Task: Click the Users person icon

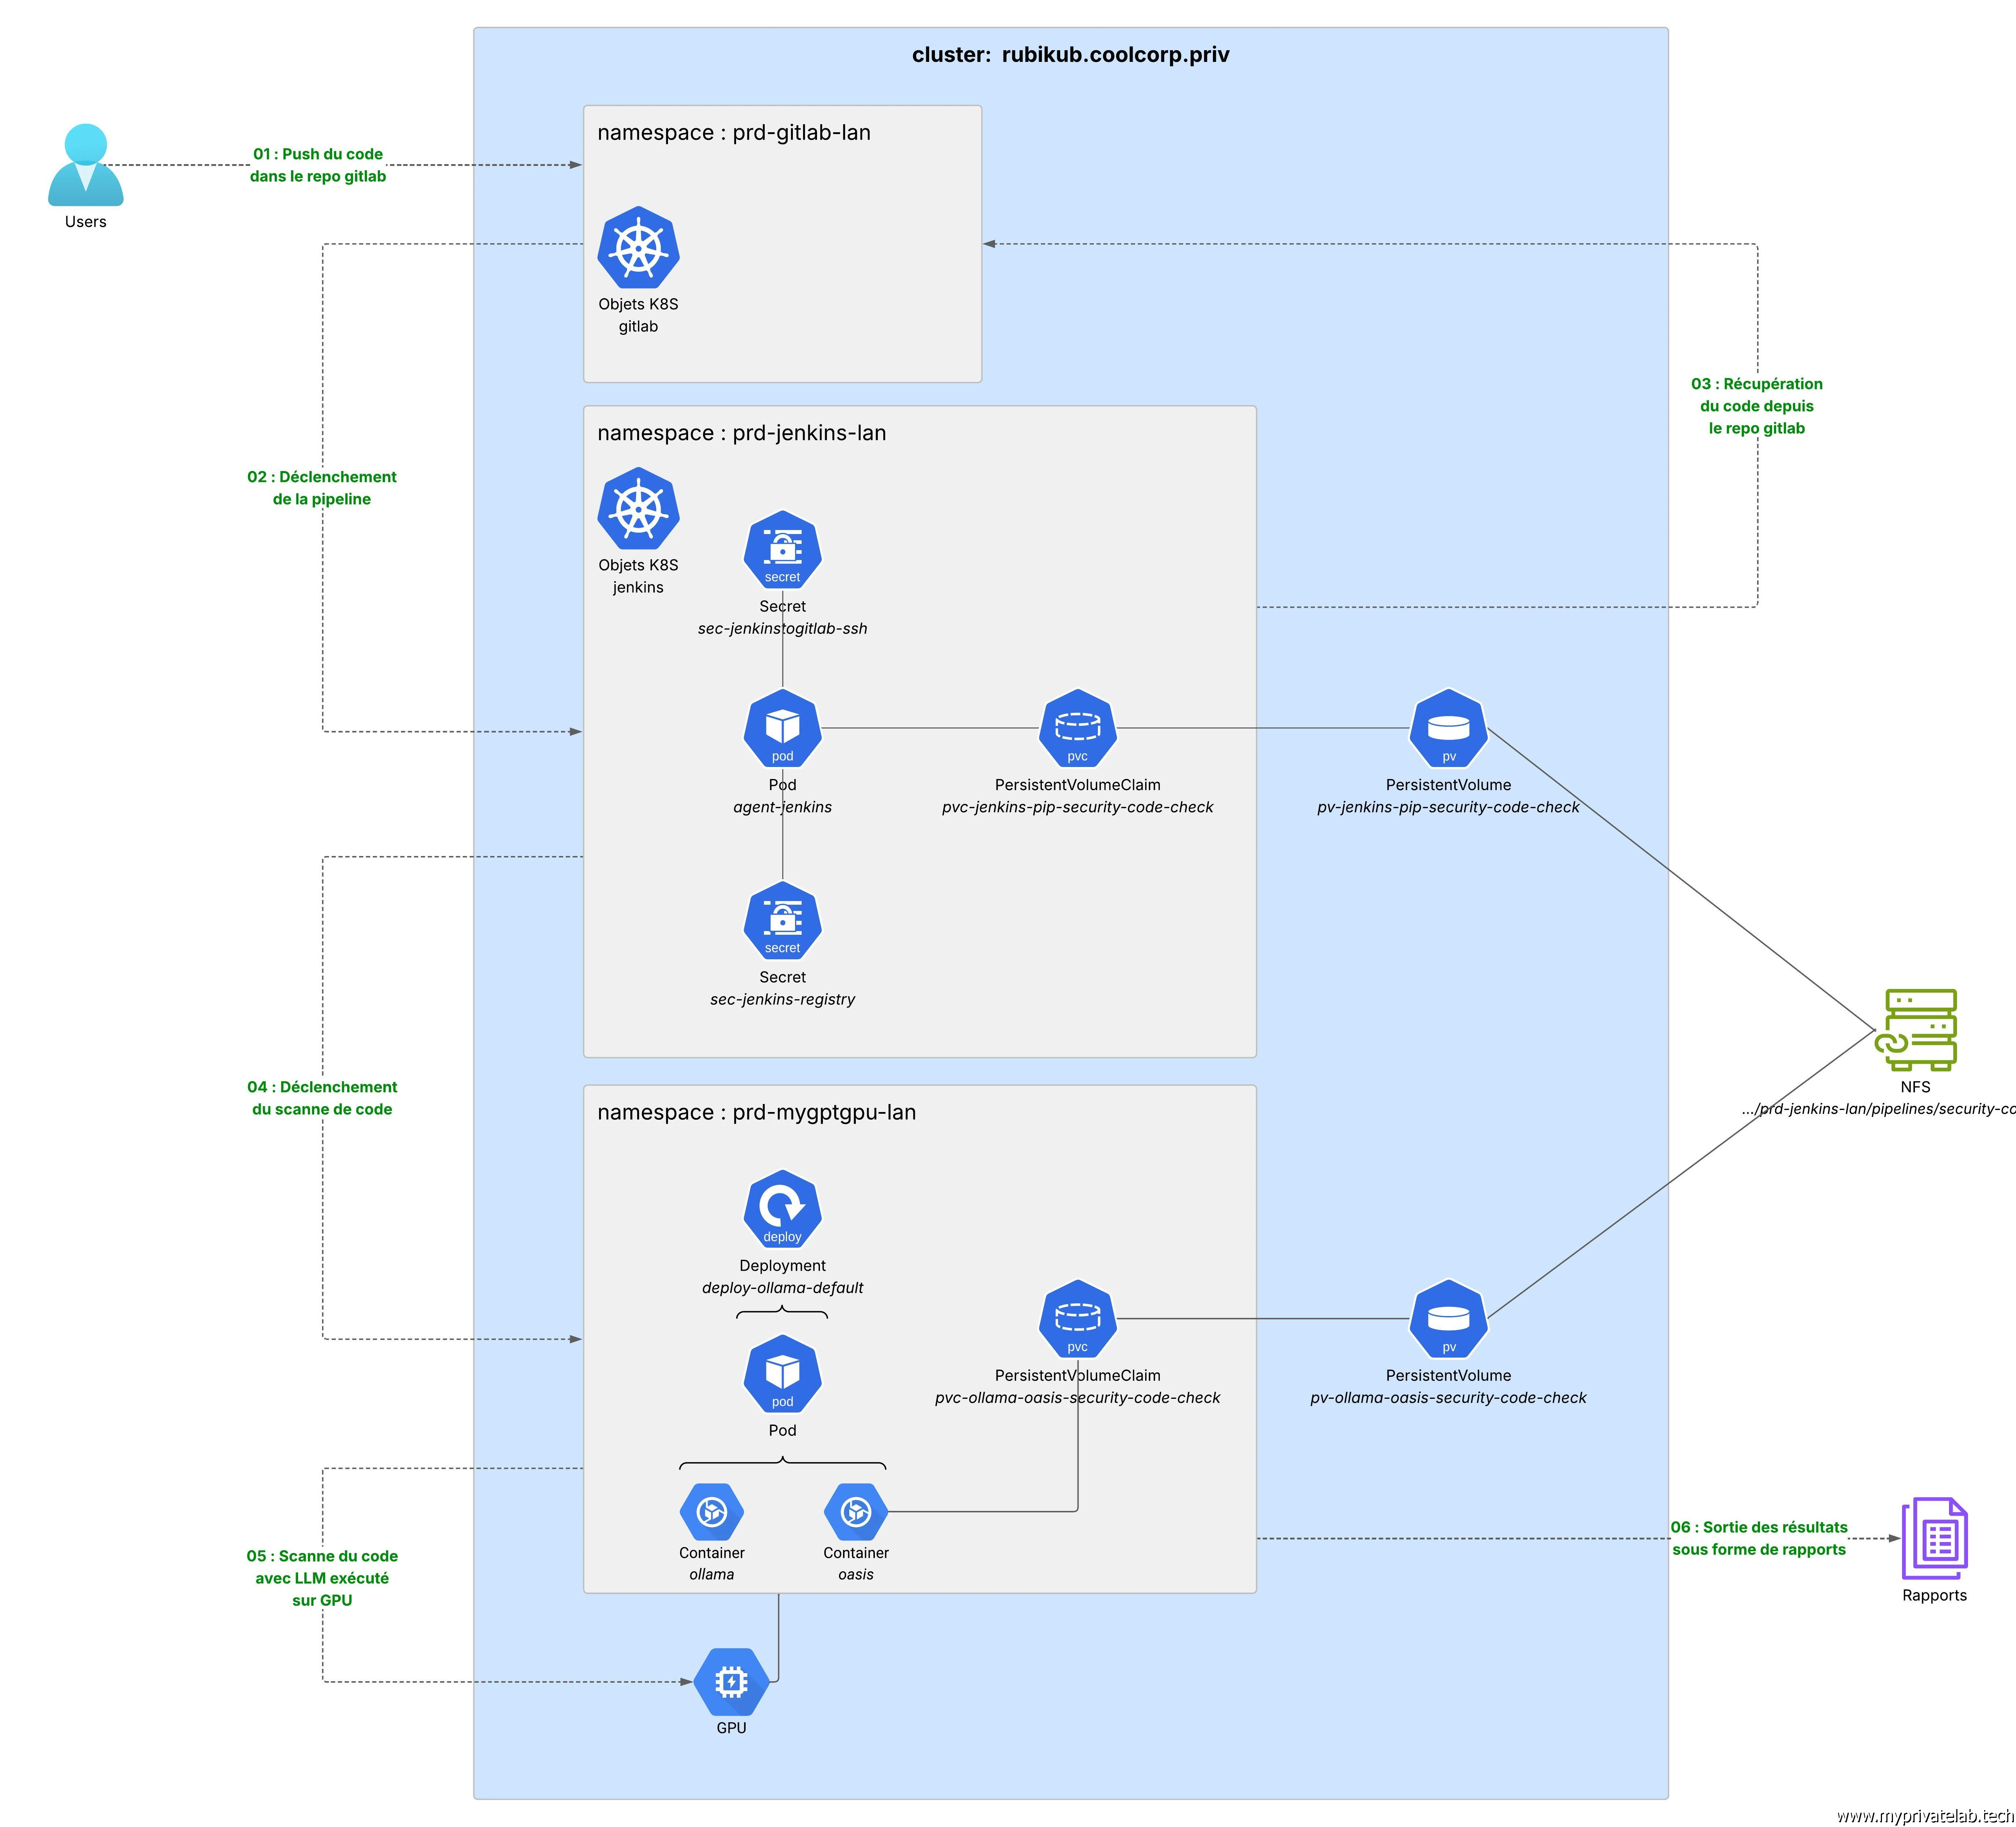Action: [x=86, y=165]
